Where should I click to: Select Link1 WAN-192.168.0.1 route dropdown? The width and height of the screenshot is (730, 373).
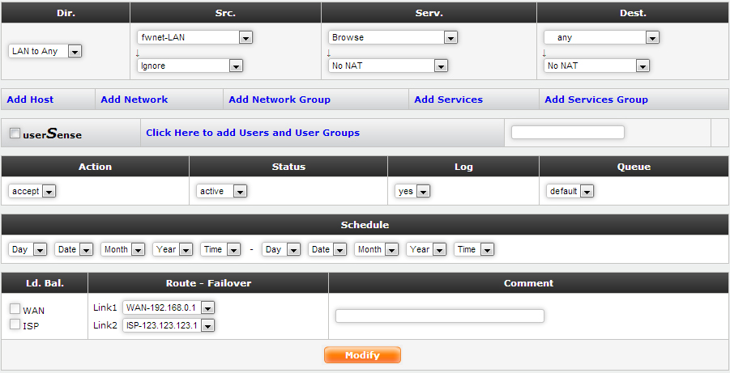(x=169, y=307)
